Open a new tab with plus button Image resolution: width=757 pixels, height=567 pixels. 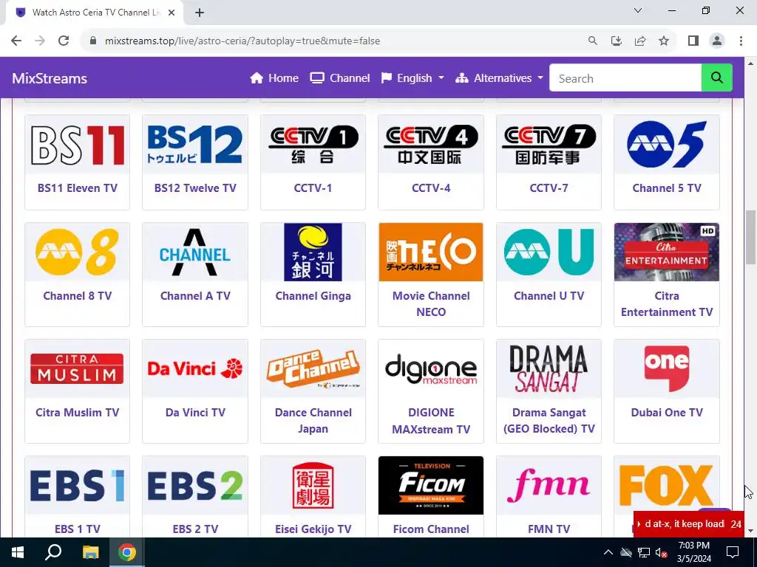tap(200, 13)
